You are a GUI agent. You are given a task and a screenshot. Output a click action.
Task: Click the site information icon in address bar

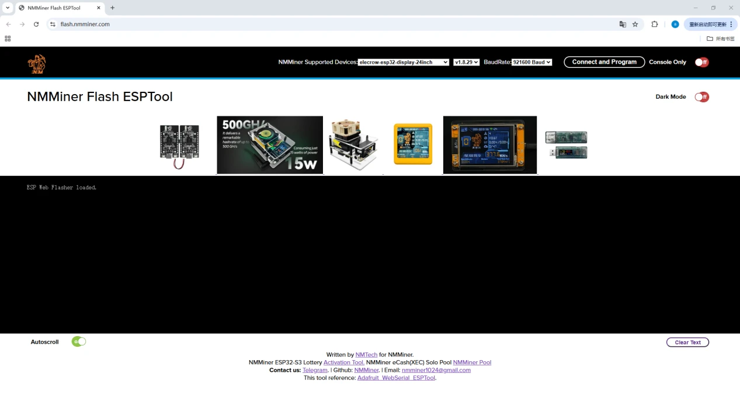[x=53, y=25]
